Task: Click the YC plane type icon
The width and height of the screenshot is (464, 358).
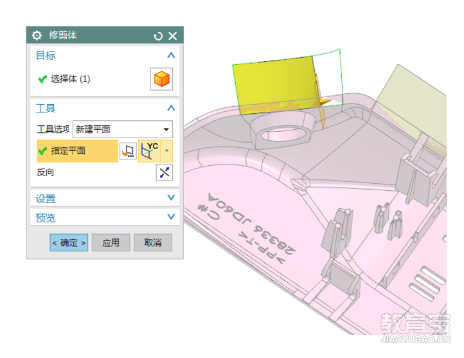Action: (150, 151)
